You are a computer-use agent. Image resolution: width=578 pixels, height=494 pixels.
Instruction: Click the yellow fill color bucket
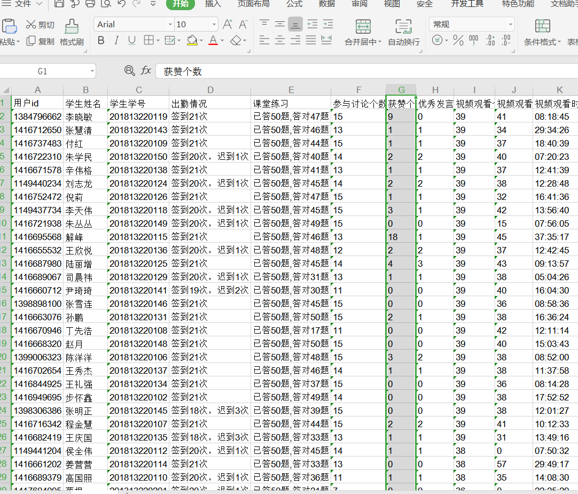coord(192,40)
